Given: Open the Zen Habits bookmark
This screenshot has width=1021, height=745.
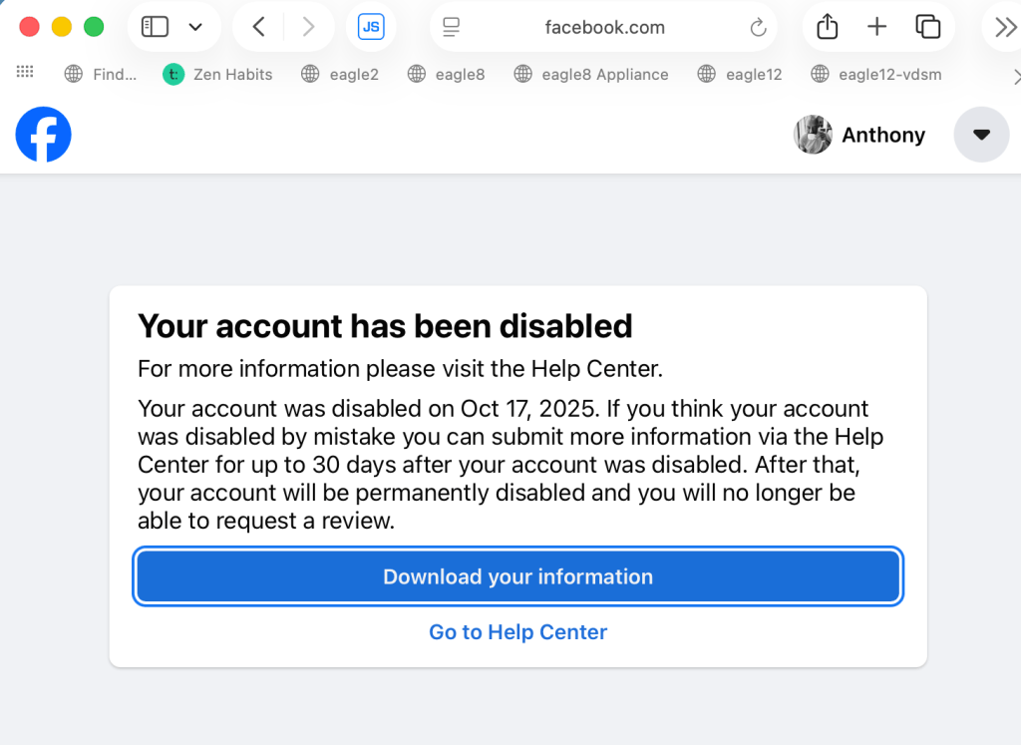Looking at the screenshot, I should click(218, 74).
